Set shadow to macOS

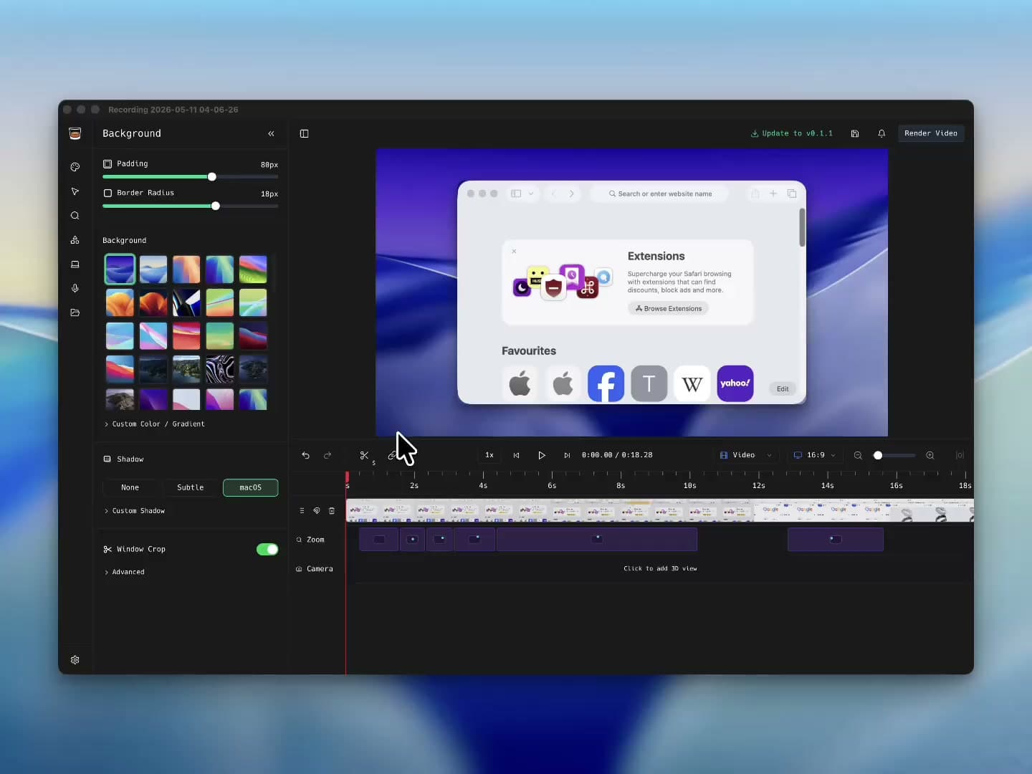pyautogui.click(x=250, y=487)
